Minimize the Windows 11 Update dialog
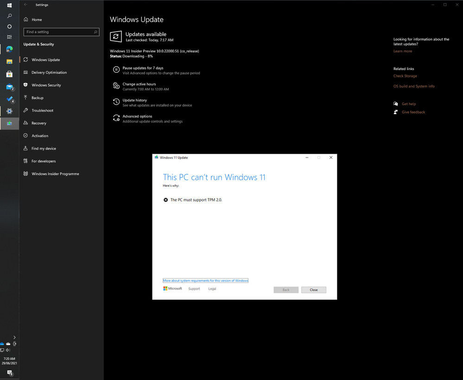The width and height of the screenshot is (463, 380). (x=307, y=158)
